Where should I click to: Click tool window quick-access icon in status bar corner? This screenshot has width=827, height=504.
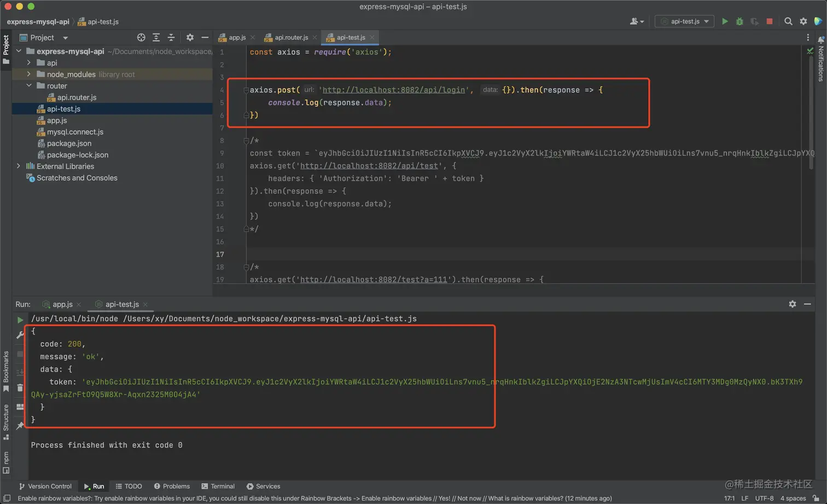coord(7,498)
